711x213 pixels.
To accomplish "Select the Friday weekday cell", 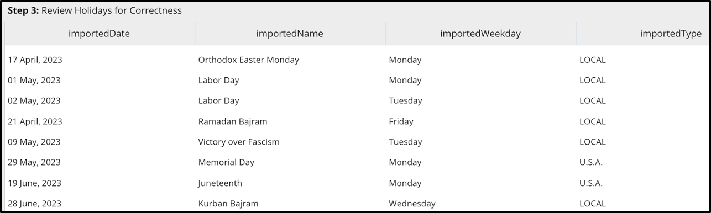I will (x=401, y=121).
